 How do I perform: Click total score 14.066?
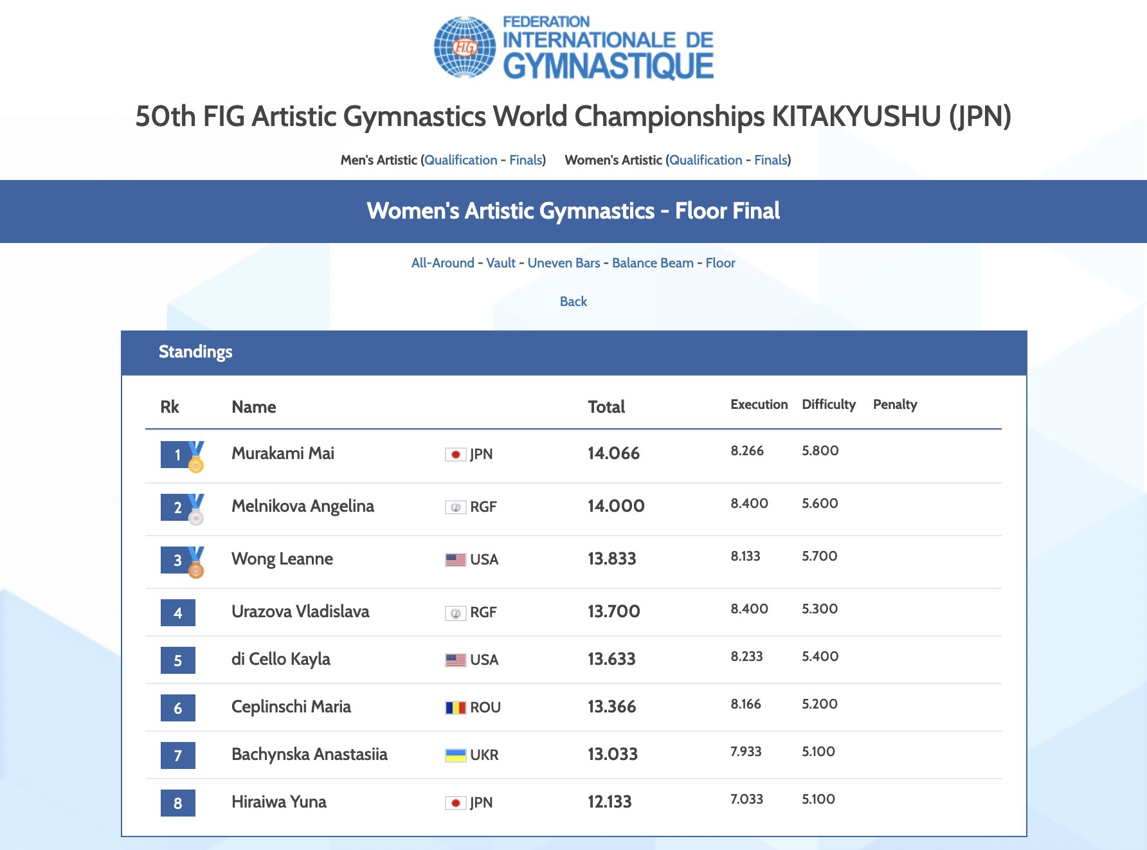[614, 453]
